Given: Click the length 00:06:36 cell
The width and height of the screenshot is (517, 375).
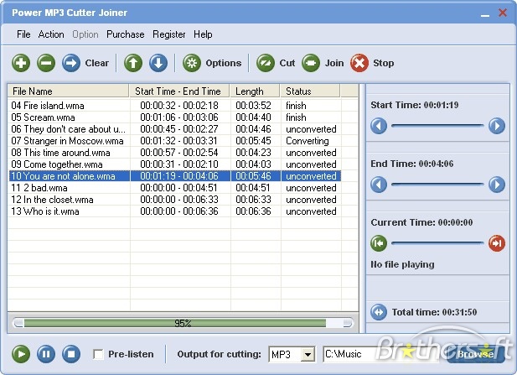Looking at the screenshot, I should coord(253,211).
